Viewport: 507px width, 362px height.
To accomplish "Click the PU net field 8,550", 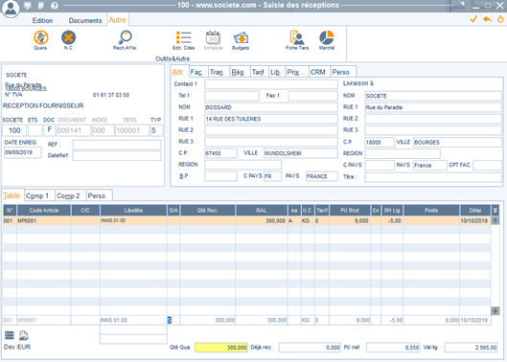I will pos(393,348).
